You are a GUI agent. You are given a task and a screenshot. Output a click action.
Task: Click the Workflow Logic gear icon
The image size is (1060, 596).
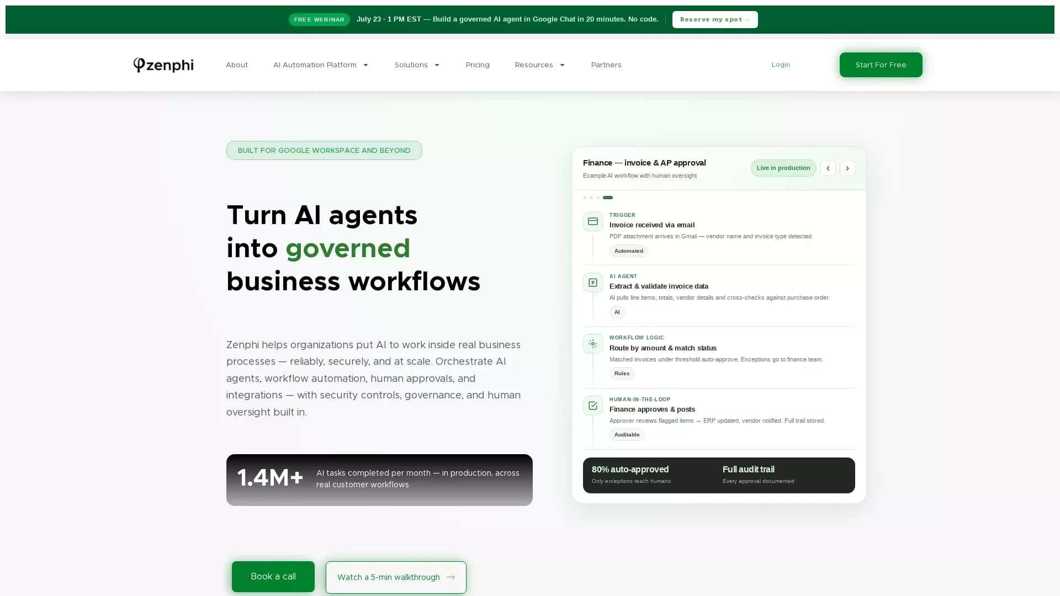pyautogui.click(x=593, y=344)
